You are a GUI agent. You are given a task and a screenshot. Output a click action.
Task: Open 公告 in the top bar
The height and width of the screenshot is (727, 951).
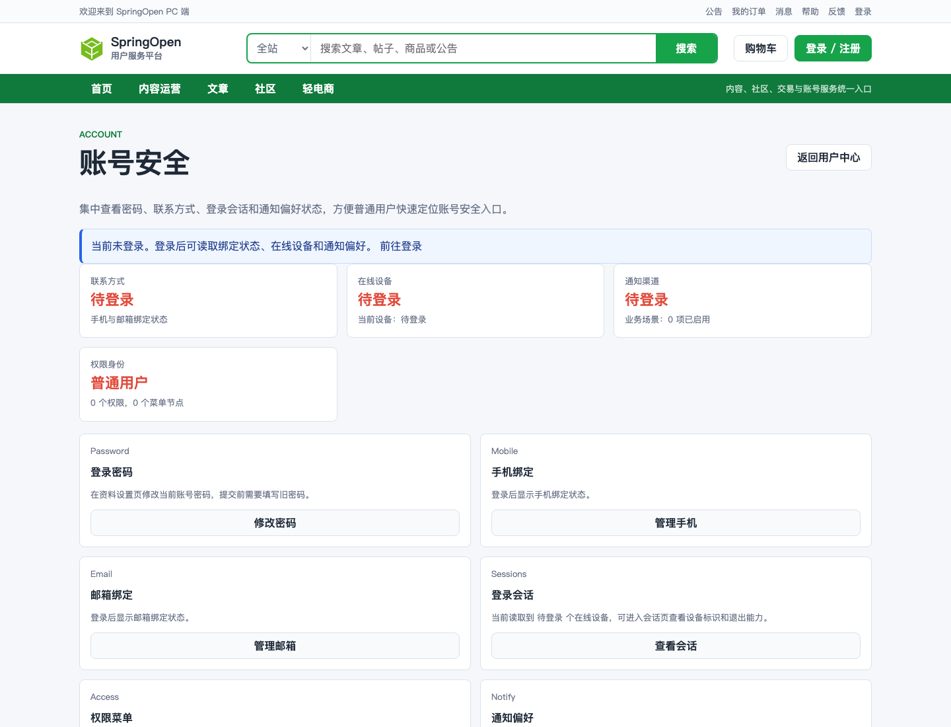click(714, 11)
